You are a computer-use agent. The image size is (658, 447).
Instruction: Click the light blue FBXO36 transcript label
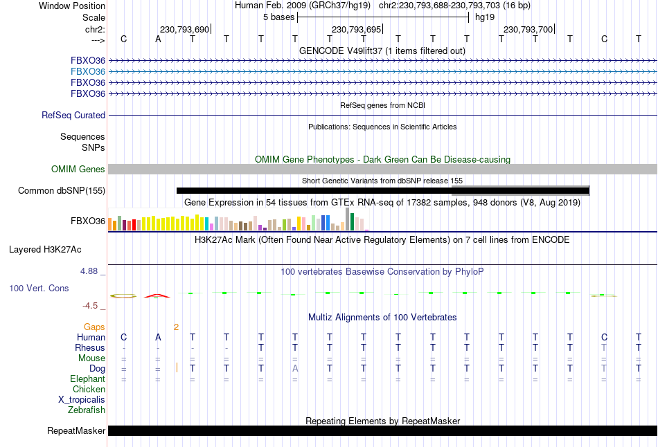click(88, 72)
